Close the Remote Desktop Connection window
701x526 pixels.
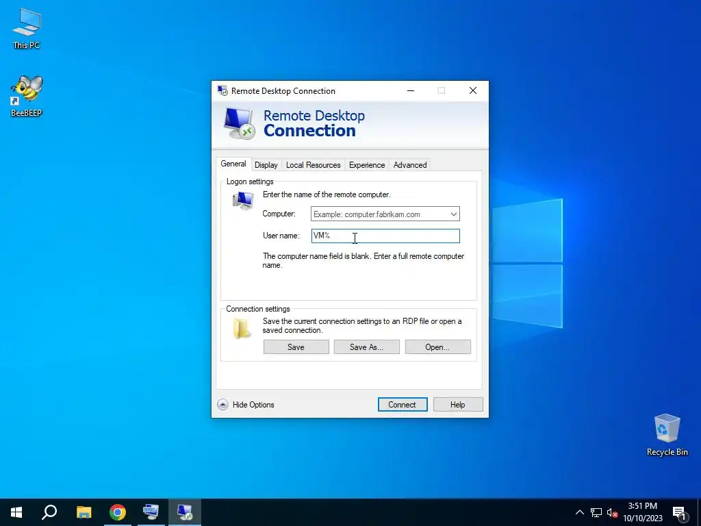tap(473, 91)
